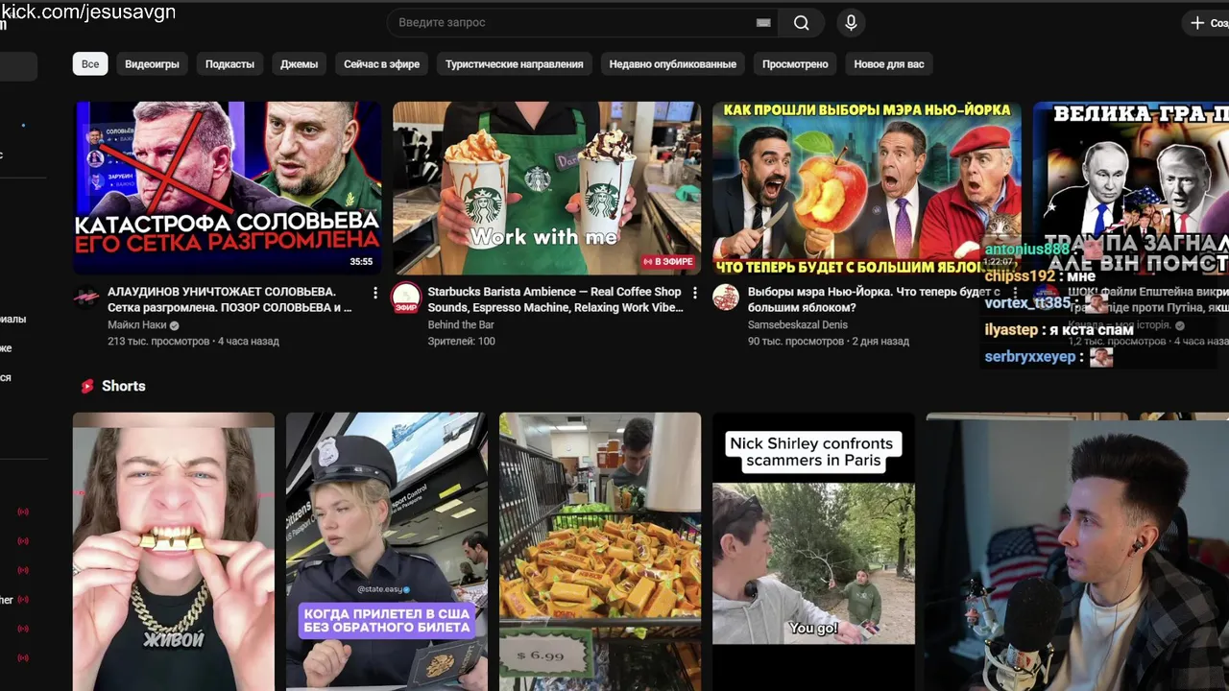This screenshot has height=691, width=1229.
Task: Open Nick Shirley confronts scammers short
Action: [813, 552]
